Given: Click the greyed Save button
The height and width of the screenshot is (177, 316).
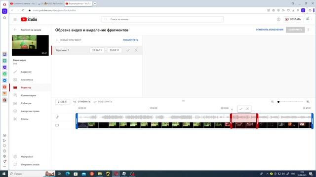Looking at the screenshot, I should [295, 29].
